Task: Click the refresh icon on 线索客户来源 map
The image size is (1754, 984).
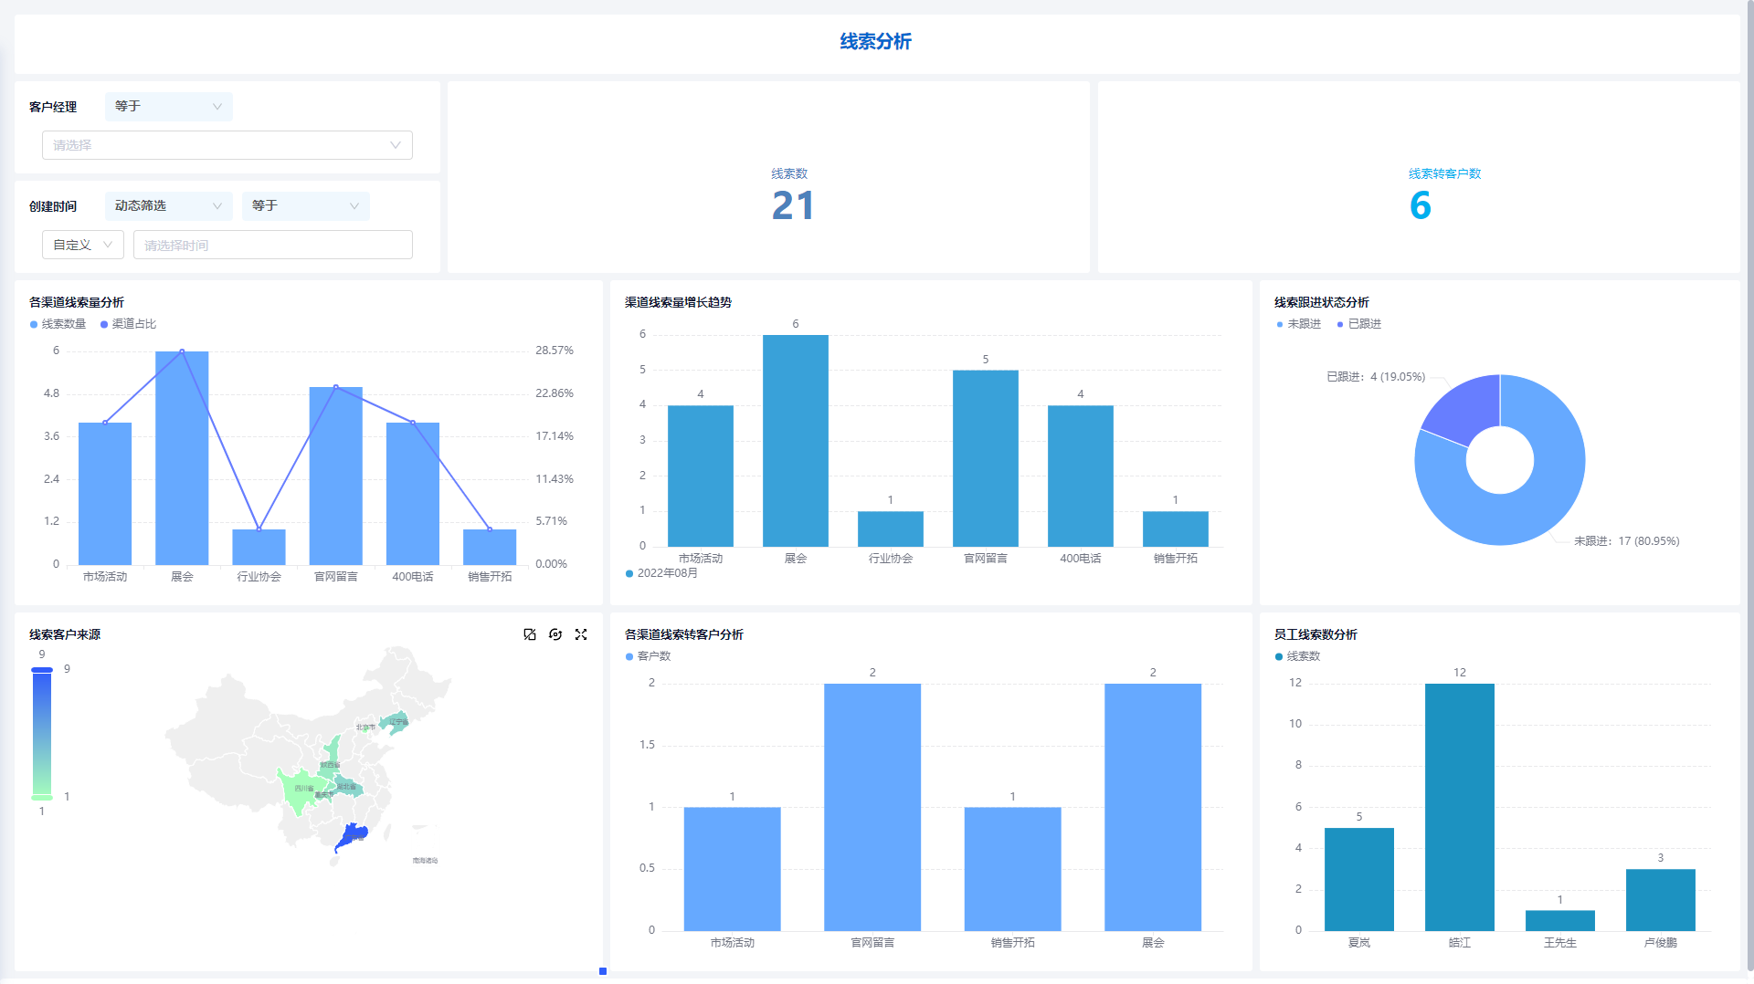Action: 555,634
